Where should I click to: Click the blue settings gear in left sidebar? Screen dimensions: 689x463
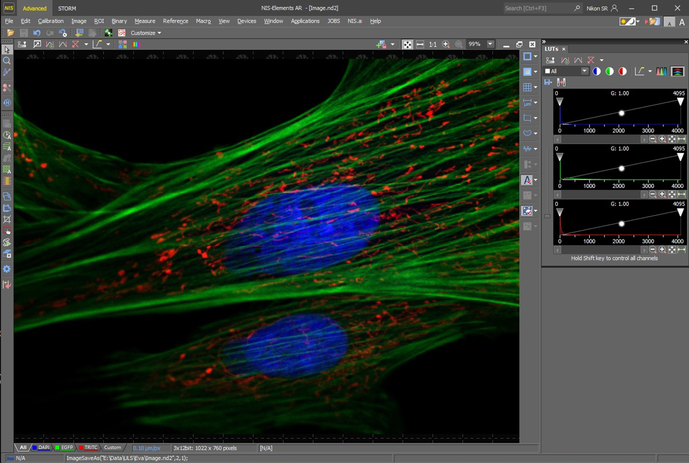pyautogui.click(x=7, y=269)
